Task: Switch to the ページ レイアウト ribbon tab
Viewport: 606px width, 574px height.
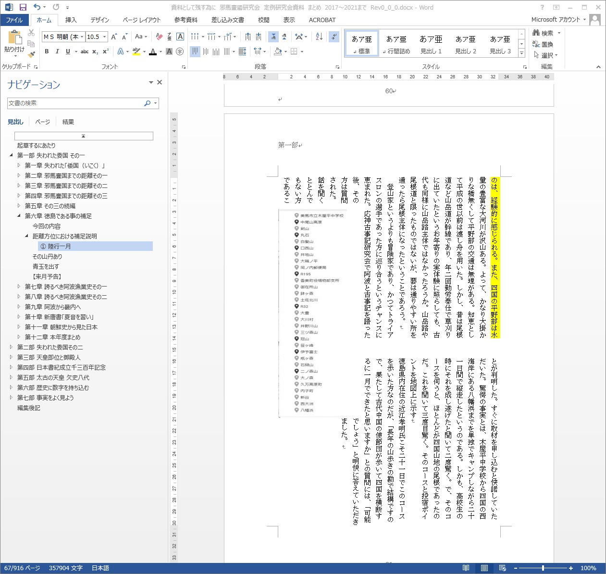Action: [141, 20]
